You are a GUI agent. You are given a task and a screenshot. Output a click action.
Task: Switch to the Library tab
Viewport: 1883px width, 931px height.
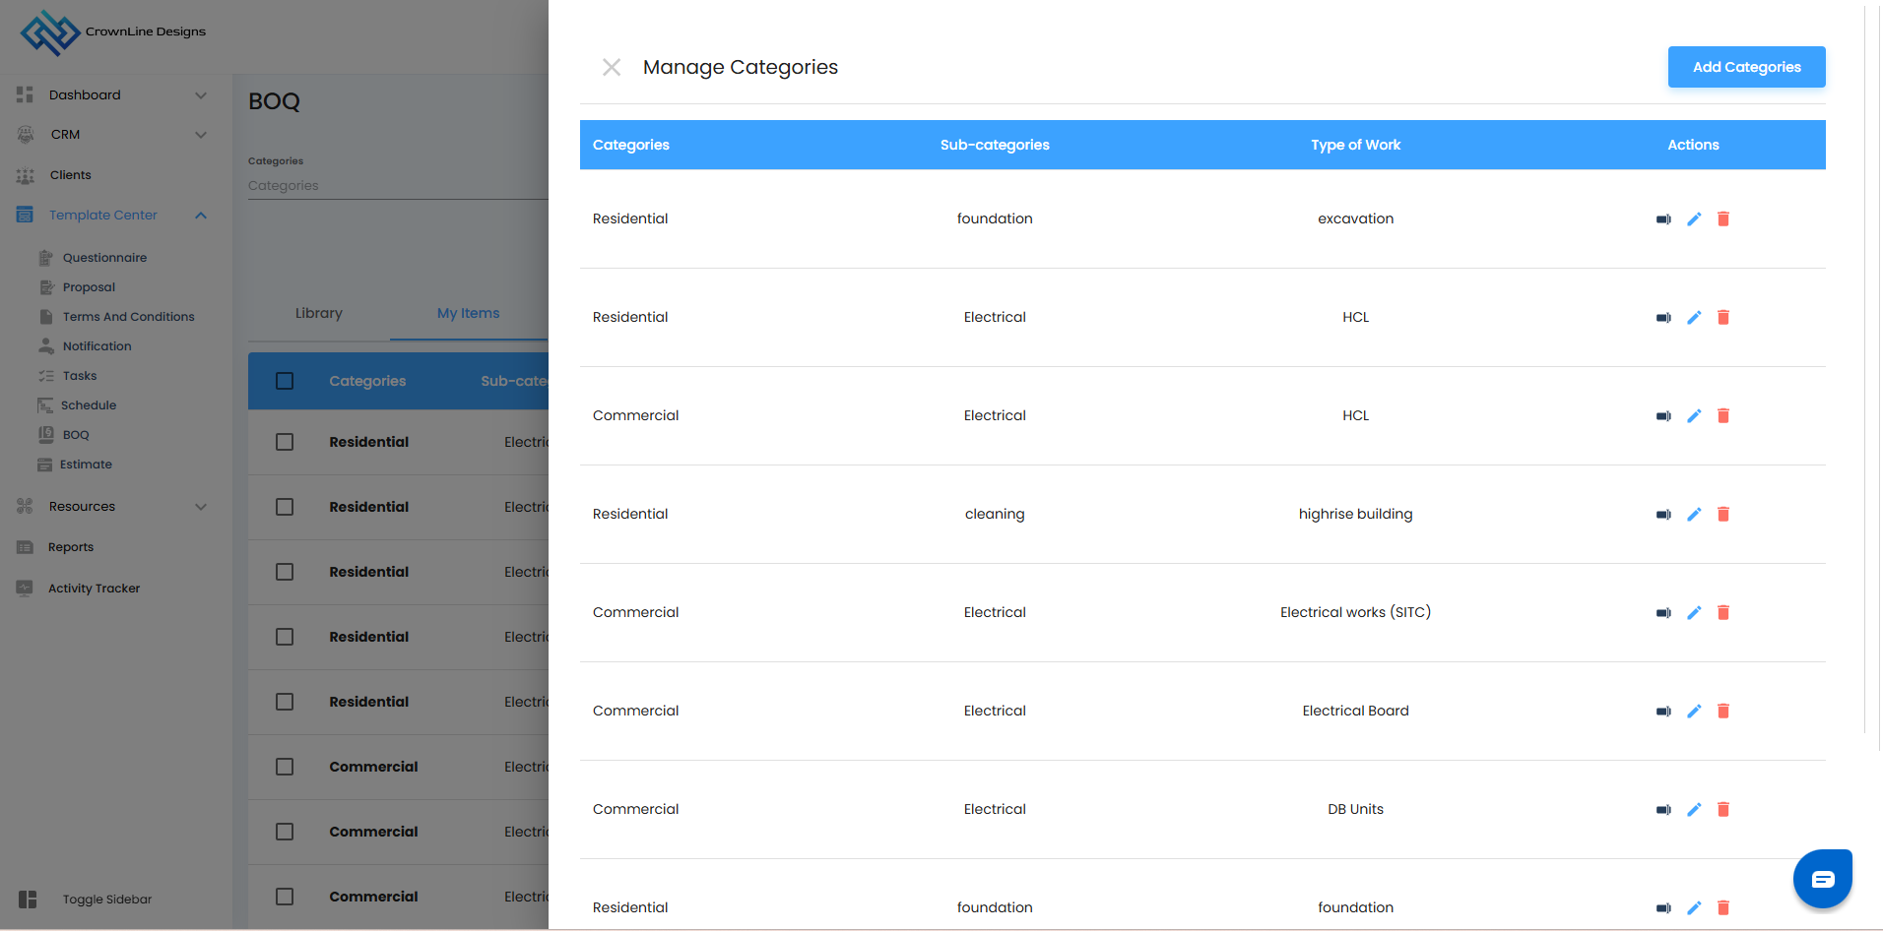click(x=319, y=313)
